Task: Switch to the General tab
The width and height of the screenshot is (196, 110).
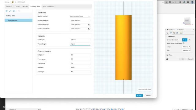Action: coord(9,6)
